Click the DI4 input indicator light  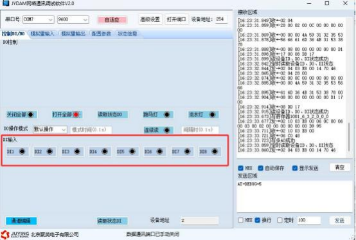[x=105, y=151]
